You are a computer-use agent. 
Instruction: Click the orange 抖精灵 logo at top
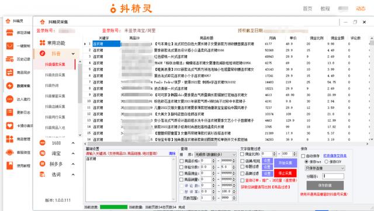coord(131,9)
